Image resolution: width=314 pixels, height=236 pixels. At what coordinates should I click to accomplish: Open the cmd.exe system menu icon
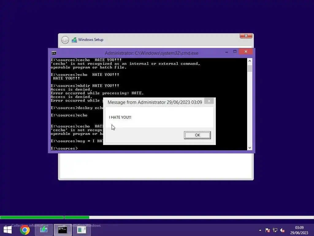(54, 53)
